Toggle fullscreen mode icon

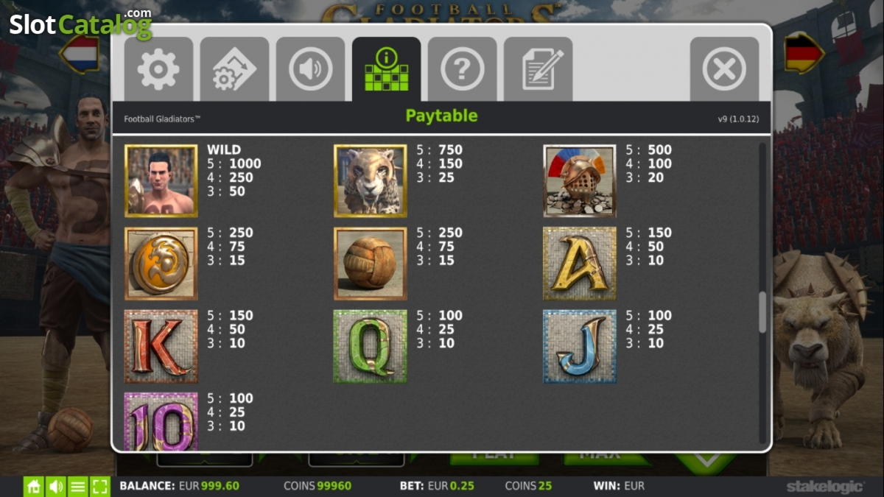[x=100, y=486]
